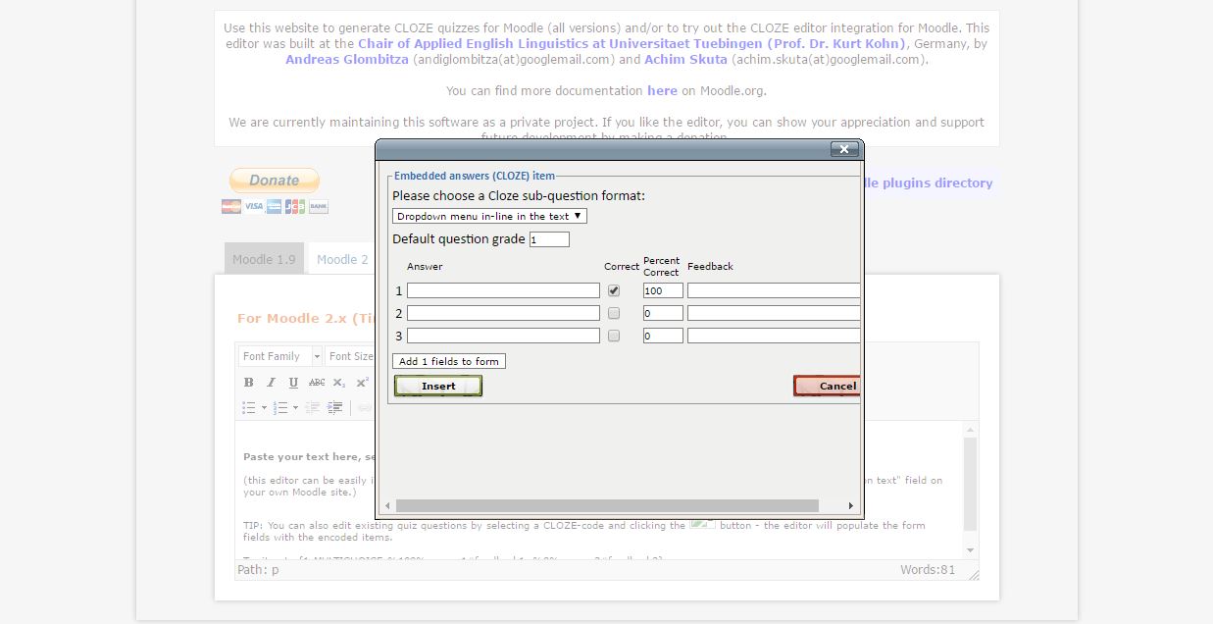The image size is (1213, 624).
Task: Apply Underline formatting in editor toolbar
Action: pyautogui.click(x=293, y=383)
